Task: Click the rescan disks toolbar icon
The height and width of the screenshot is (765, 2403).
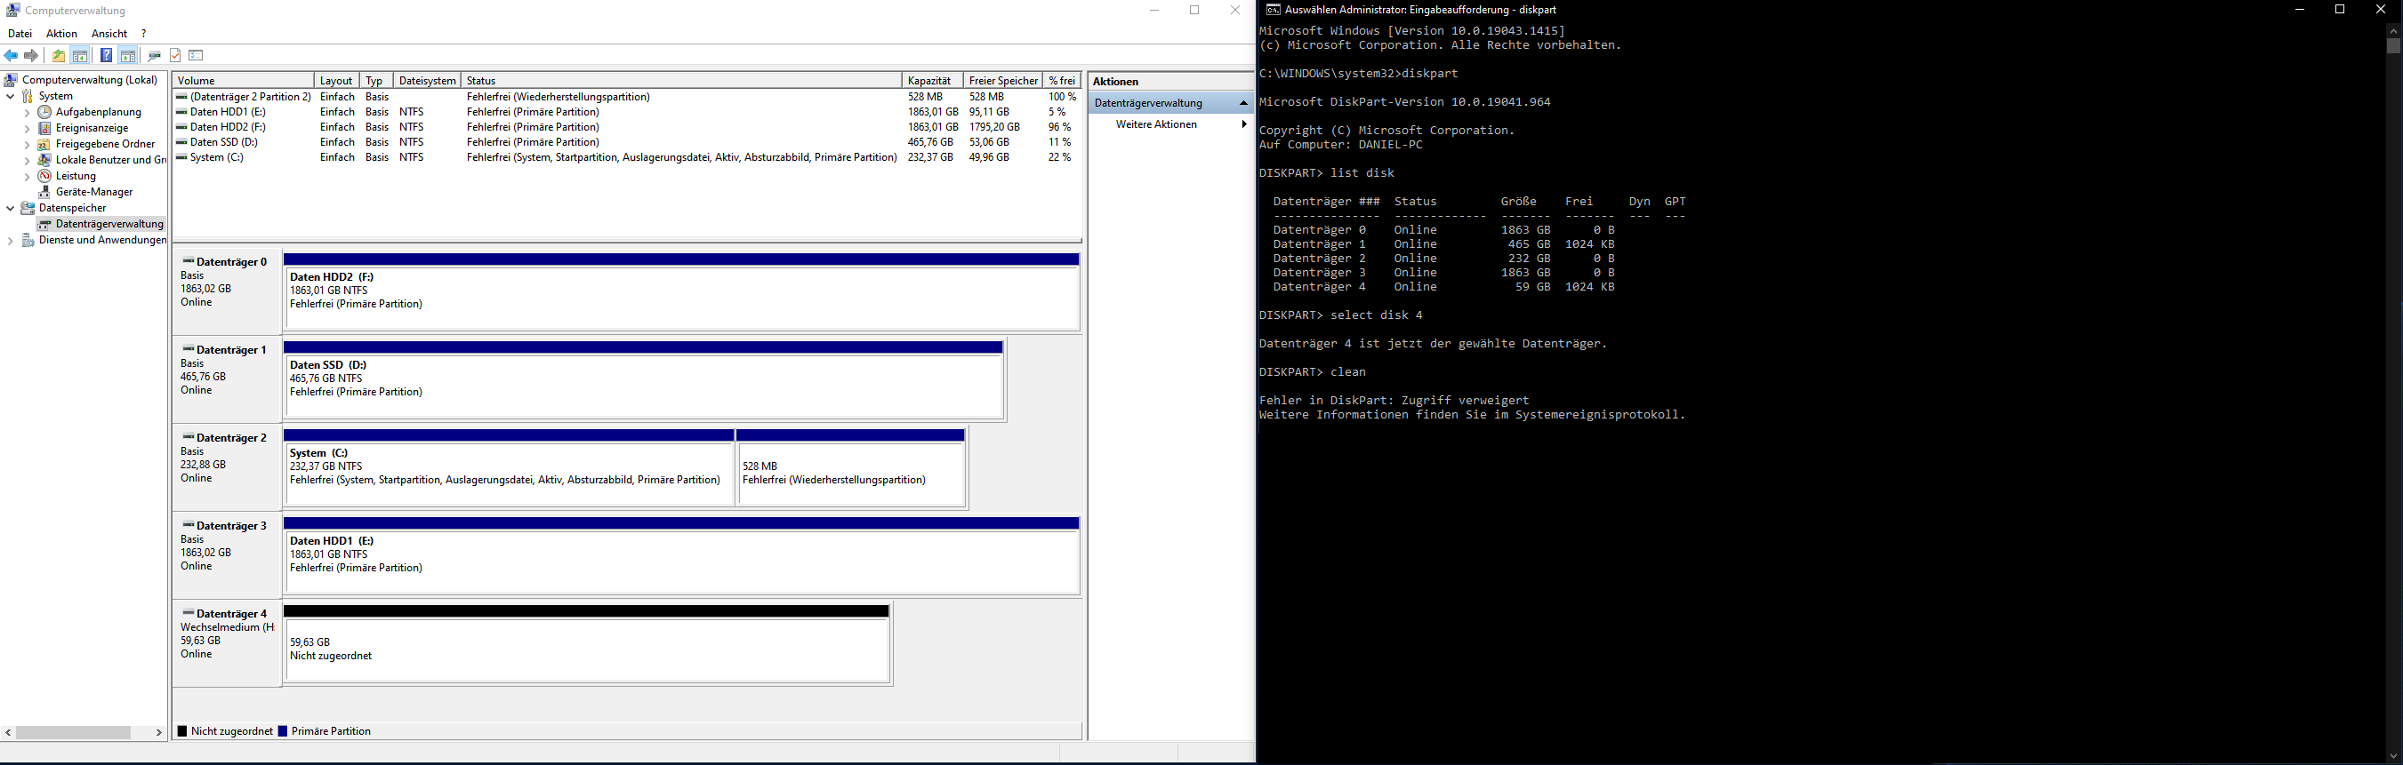Action: pyautogui.click(x=154, y=56)
